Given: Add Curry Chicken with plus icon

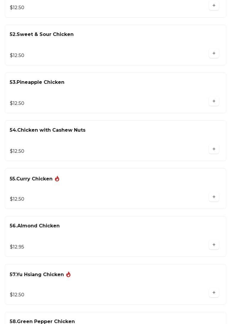Looking at the screenshot, I should click(x=214, y=197).
